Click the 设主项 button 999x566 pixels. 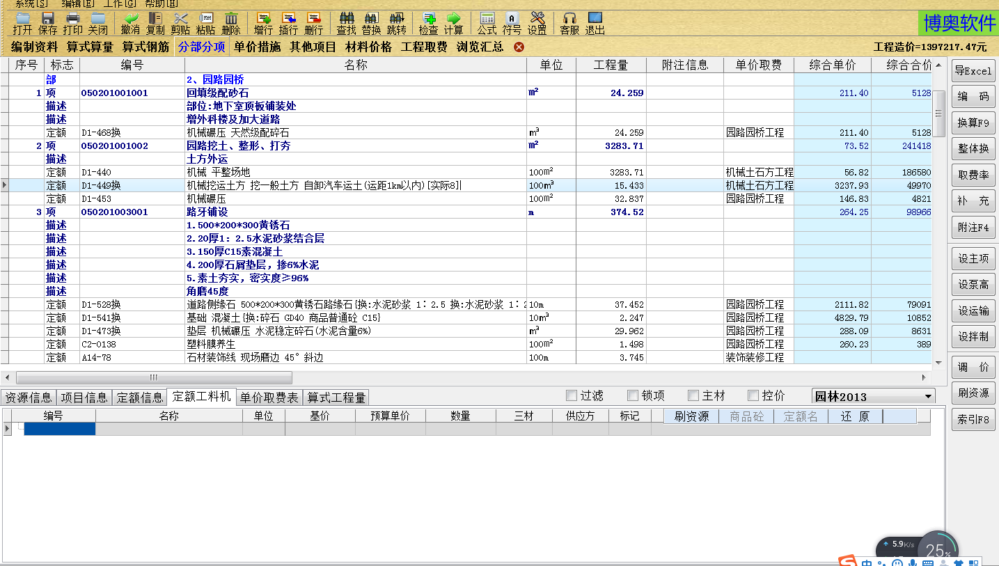tap(973, 258)
